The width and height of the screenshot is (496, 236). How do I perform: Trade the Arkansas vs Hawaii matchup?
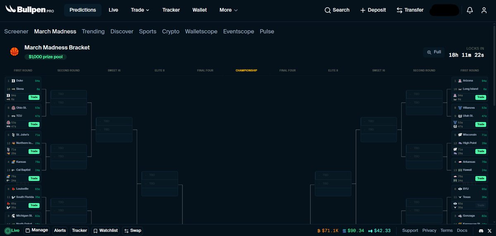480,178
